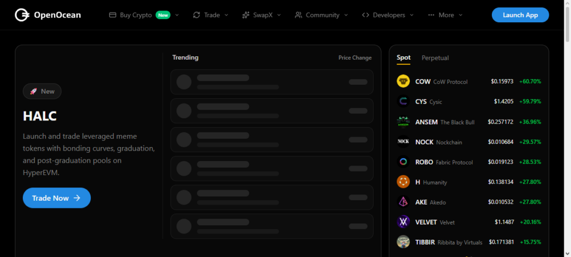The height and width of the screenshot is (257, 571).
Task: Open the SwapX menu label
Action: click(263, 15)
